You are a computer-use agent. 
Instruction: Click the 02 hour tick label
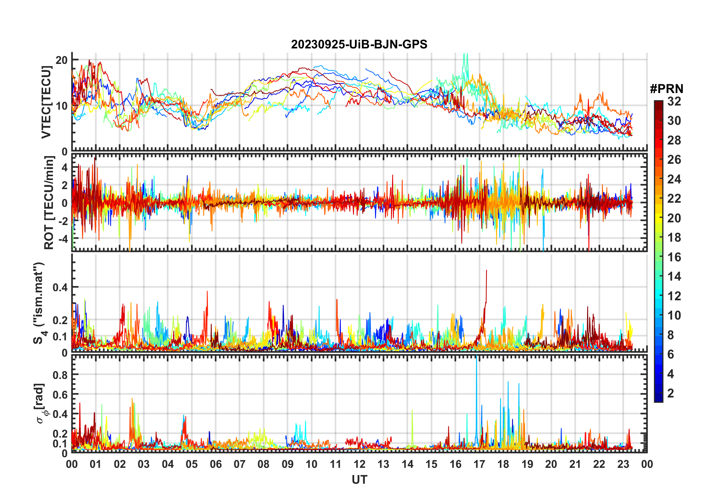[x=120, y=464]
